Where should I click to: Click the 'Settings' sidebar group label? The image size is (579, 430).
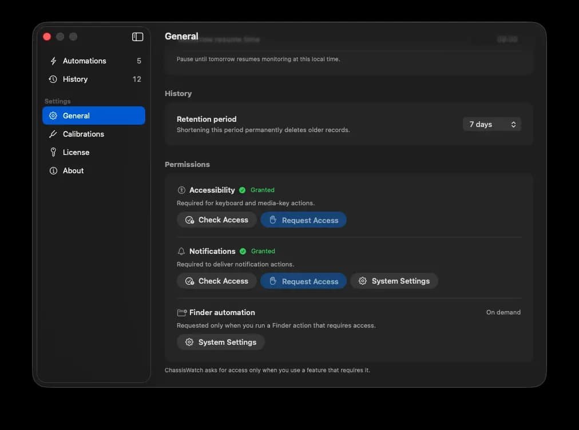(x=57, y=101)
